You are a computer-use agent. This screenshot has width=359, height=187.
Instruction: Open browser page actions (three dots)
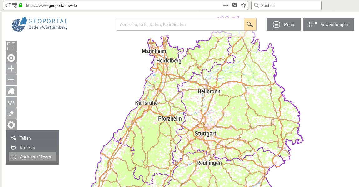[x=226, y=5]
